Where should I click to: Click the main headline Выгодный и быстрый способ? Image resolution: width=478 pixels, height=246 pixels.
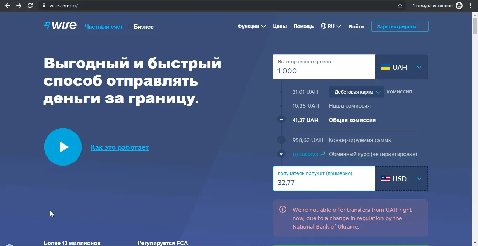[133, 81]
